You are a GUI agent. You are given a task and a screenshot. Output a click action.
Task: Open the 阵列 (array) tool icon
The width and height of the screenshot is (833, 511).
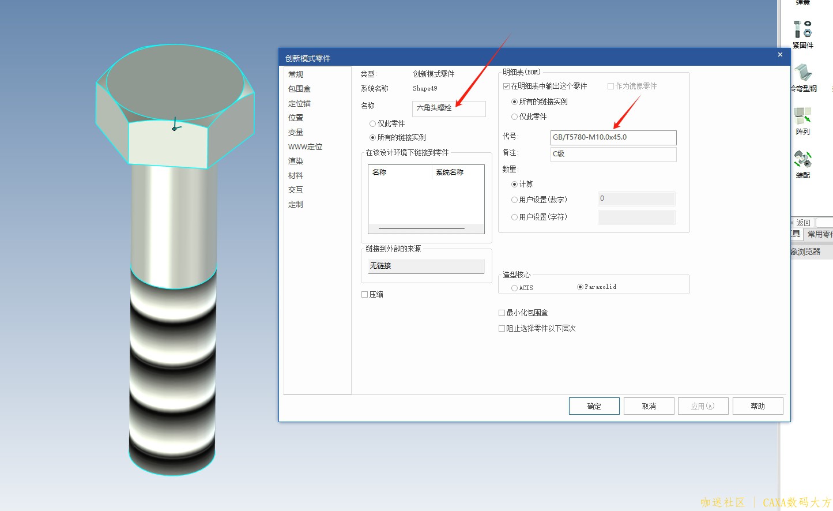802,117
